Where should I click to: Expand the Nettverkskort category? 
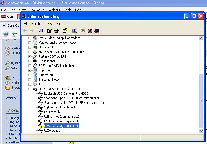pyautogui.click(x=30, y=47)
